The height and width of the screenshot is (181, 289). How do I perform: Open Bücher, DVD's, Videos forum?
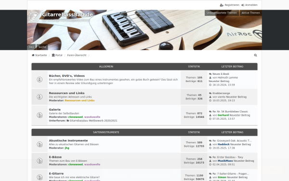[67, 76]
